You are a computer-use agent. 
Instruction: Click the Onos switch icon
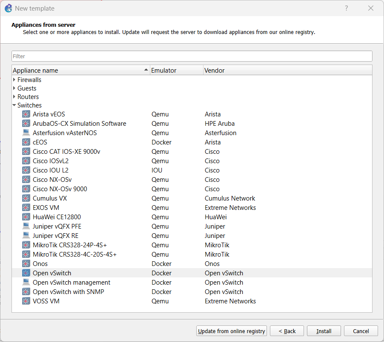click(26, 264)
